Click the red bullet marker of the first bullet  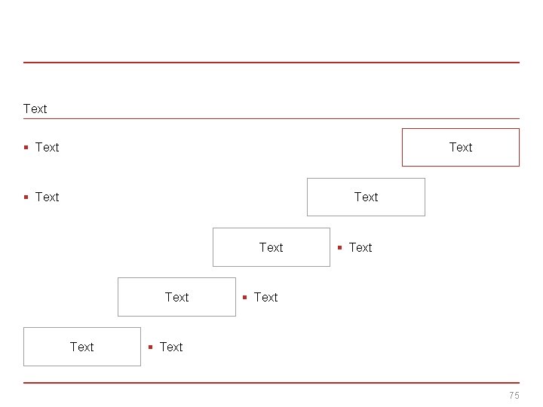click(26, 147)
